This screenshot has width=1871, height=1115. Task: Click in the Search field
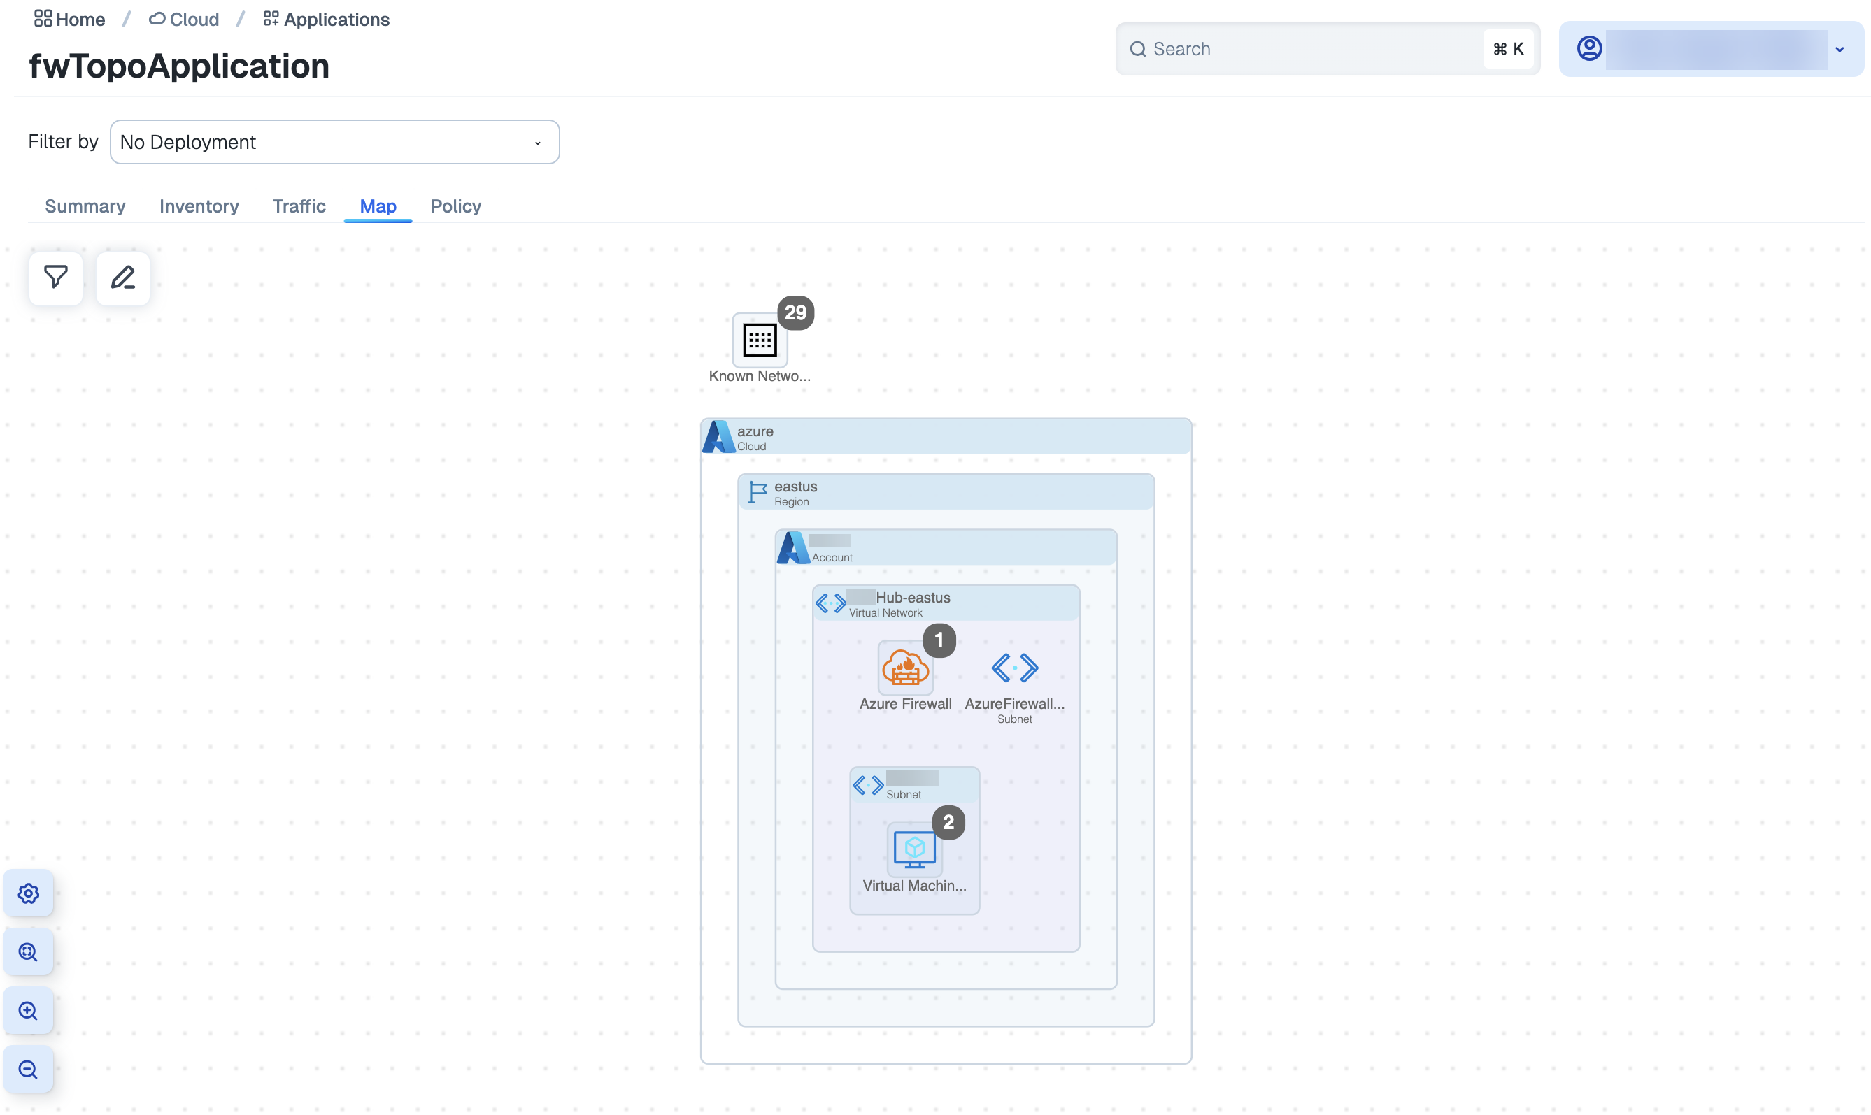(1328, 50)
